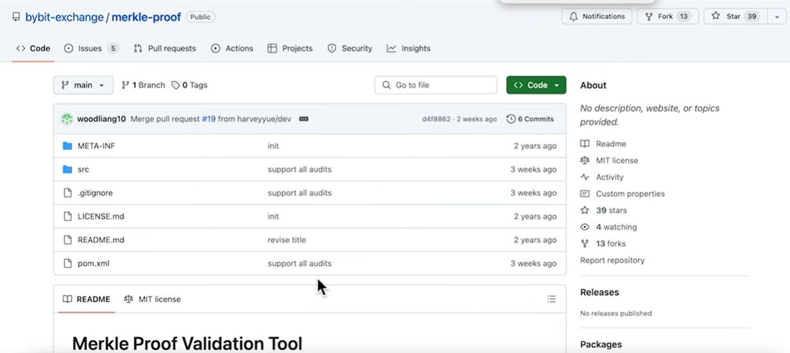Open the Insights tab

pos(409,48)
